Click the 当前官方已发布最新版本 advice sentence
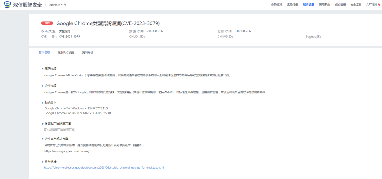This screenshot has width=382, height=179. click(95, 145)
